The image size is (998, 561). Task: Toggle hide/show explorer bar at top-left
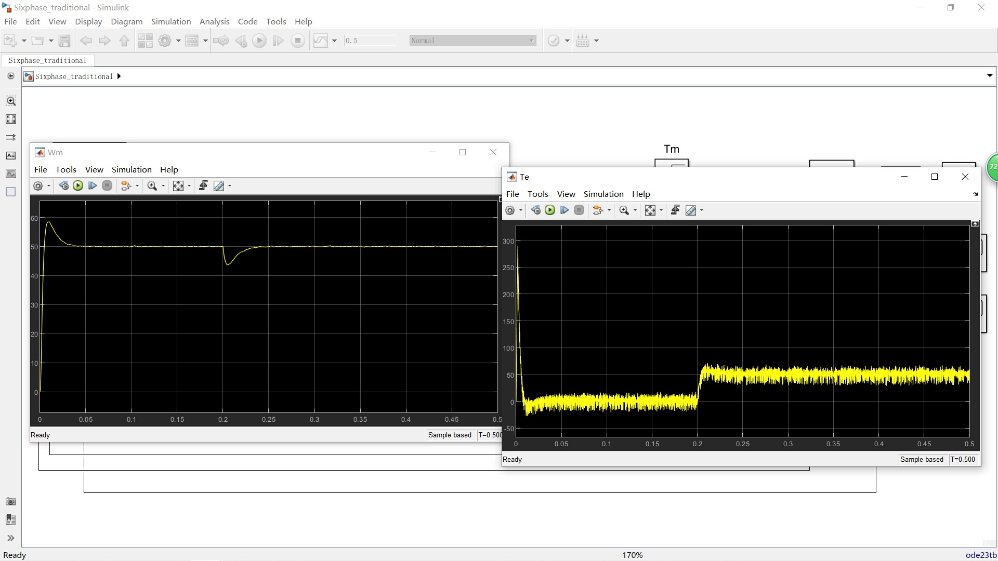coord(10,76)
